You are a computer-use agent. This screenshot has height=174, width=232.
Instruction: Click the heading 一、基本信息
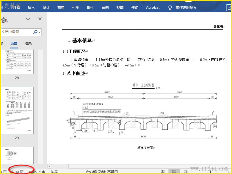pyautogui.click(x=77, y=40)
